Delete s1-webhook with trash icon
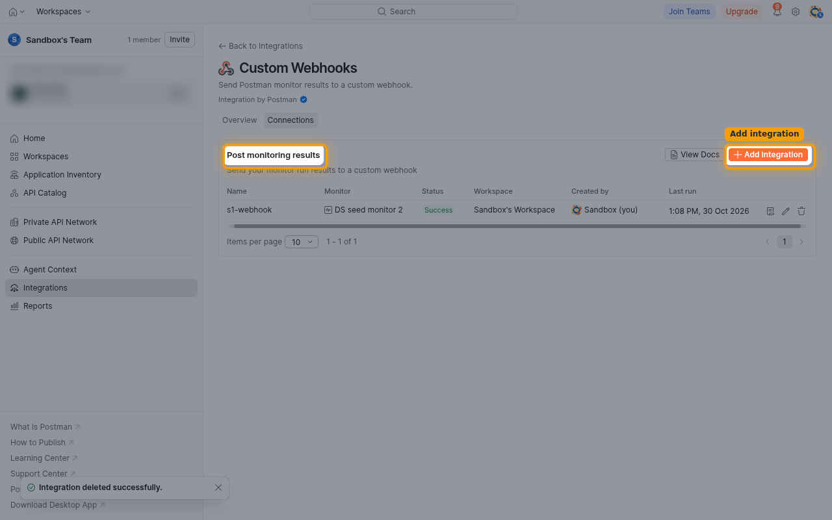The height and width of the screenshot is (520, 832). click(x=801, y=211)
